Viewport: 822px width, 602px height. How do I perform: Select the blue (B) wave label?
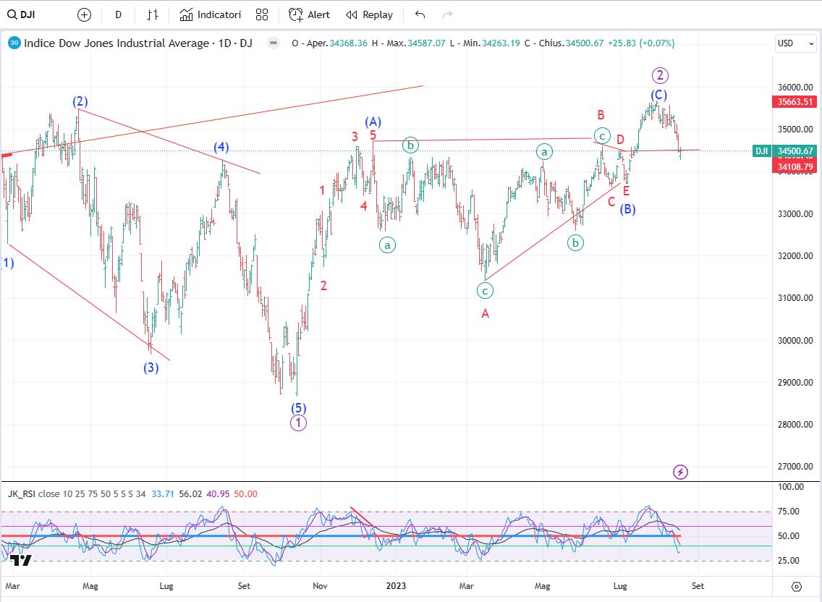pos(627,209)
